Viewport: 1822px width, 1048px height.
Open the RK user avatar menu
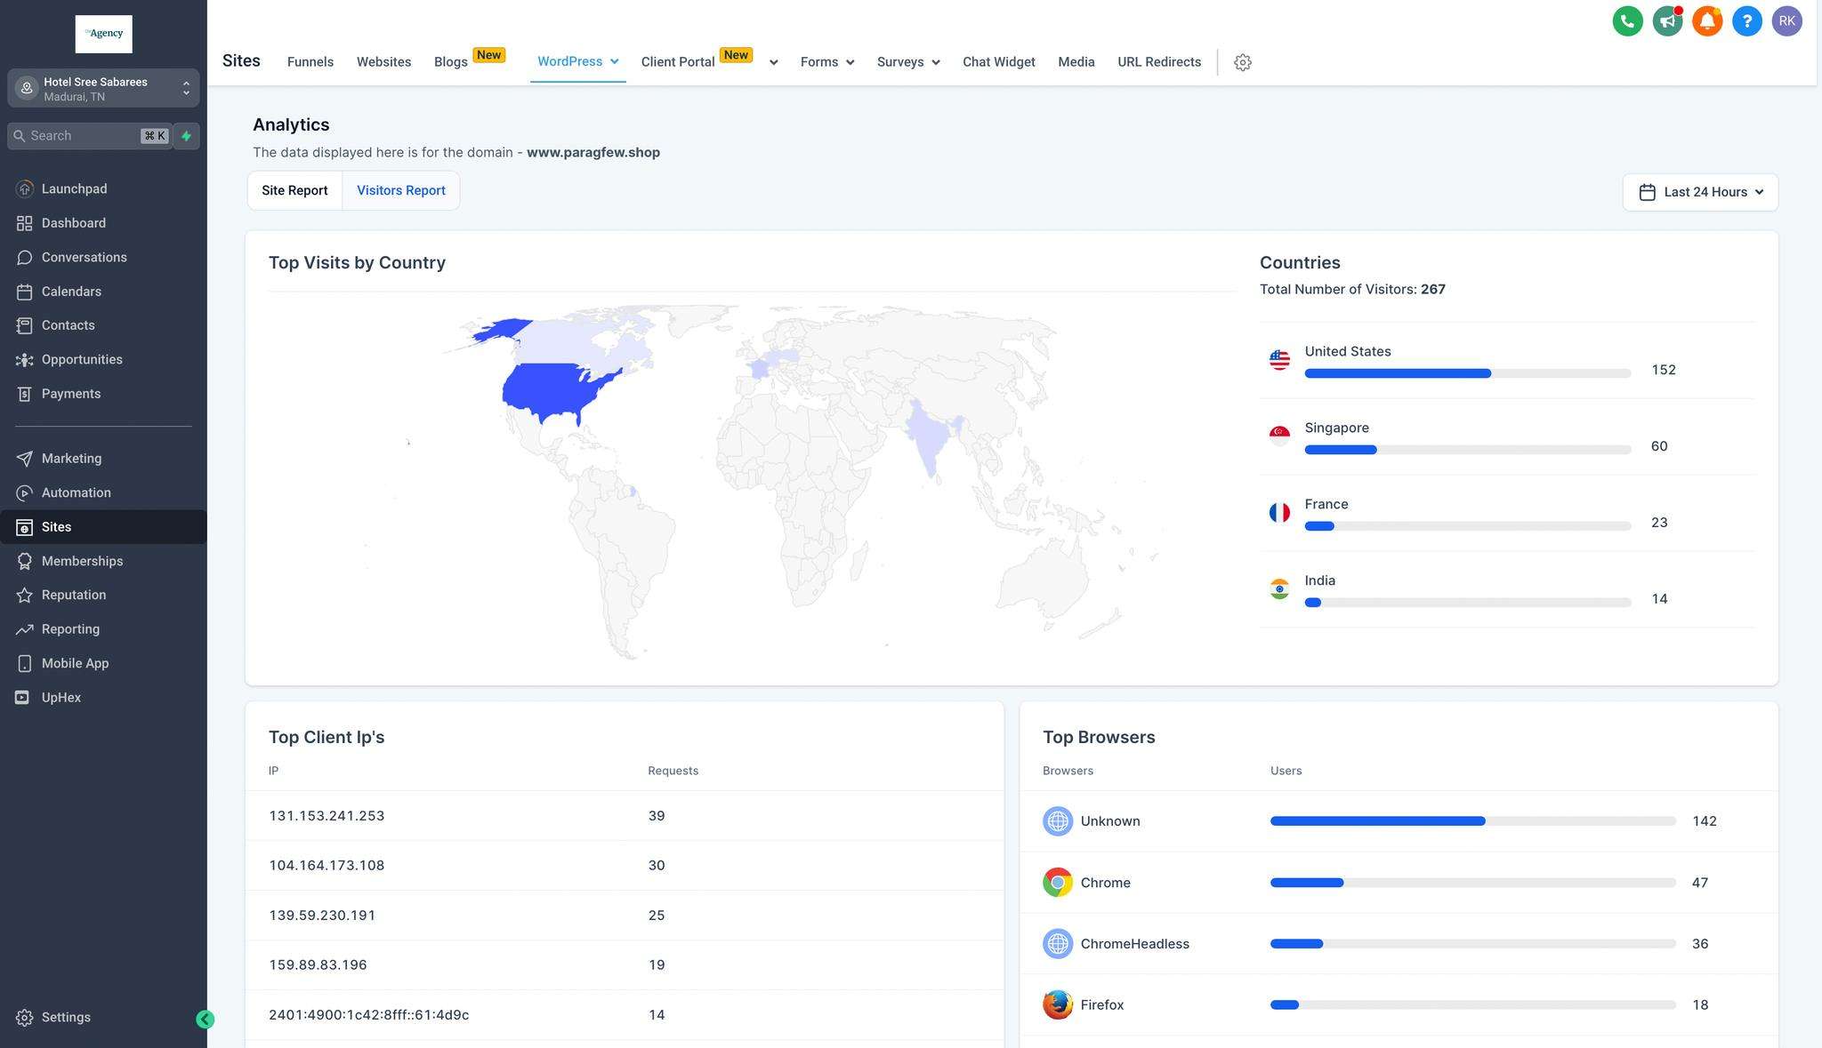(x=1787, y=21)
